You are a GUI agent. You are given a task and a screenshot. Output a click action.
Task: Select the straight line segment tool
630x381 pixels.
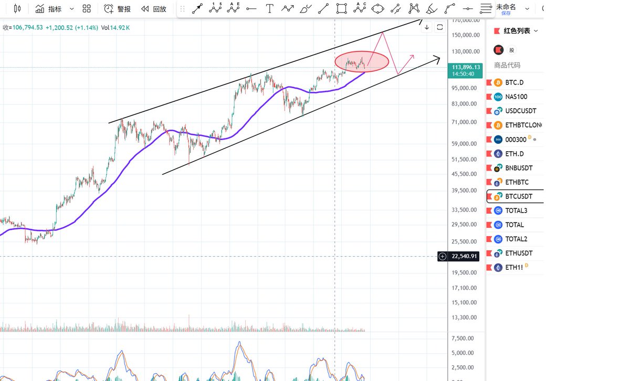(324, 8)
